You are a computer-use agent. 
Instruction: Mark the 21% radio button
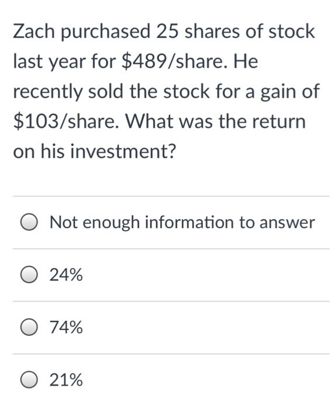tap(29, 380)
